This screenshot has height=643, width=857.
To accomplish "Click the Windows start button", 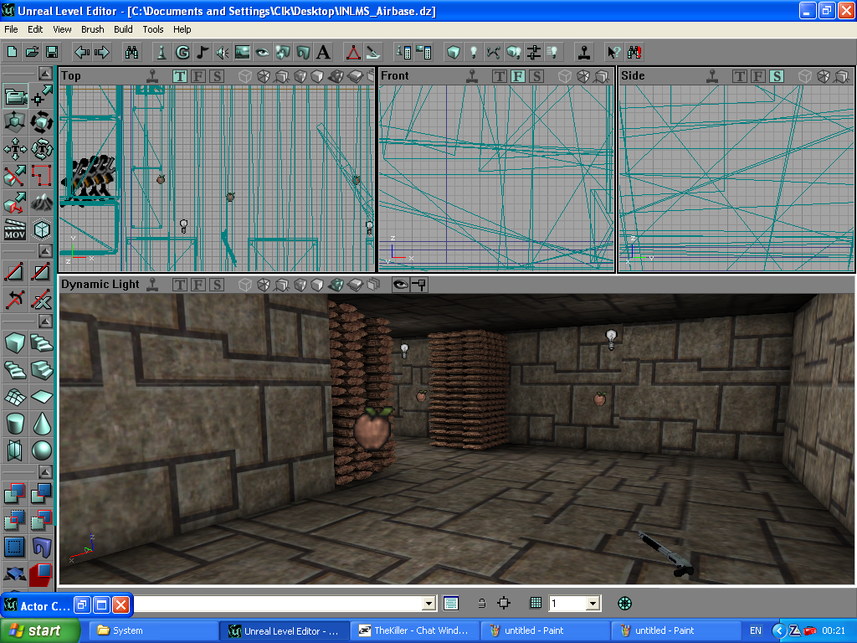I will (41, 630).
